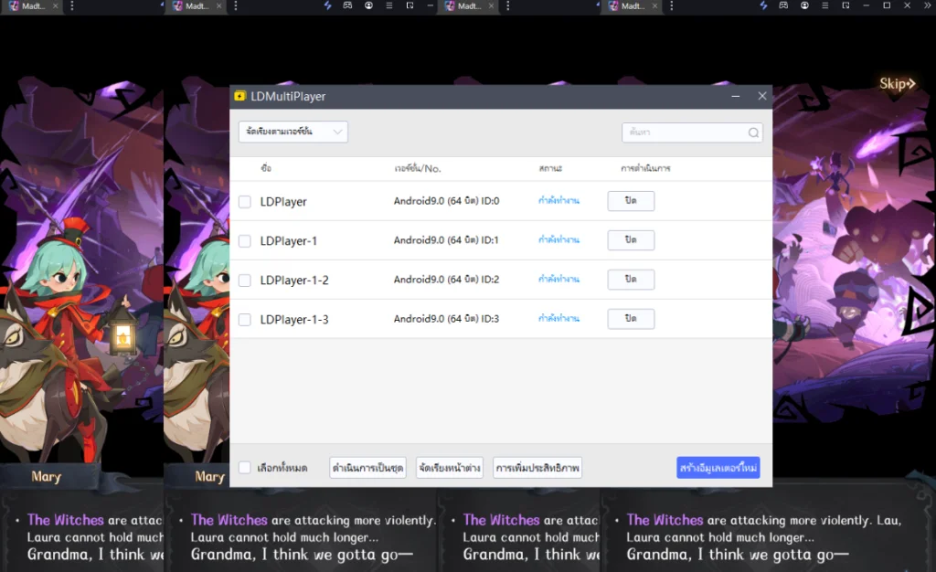Close the LDMultiPlayer dialog
The image size is (936, 572).
(x=762, y=96)
